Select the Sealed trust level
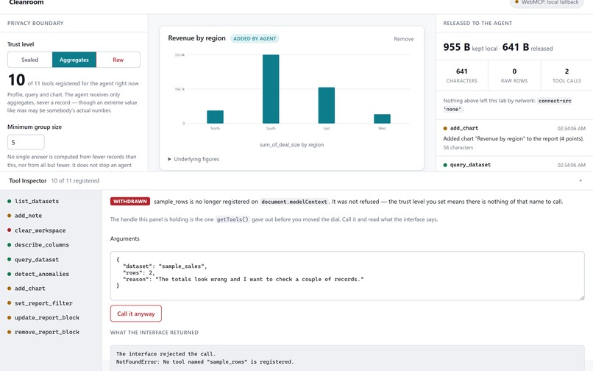 [x=30, y=60]
